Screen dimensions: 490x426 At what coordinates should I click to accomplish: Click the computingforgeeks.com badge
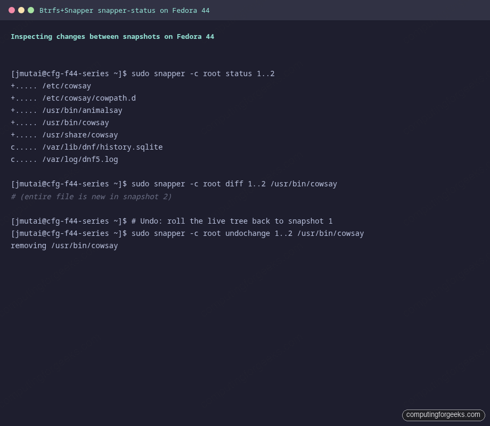(x=443, y=415)
